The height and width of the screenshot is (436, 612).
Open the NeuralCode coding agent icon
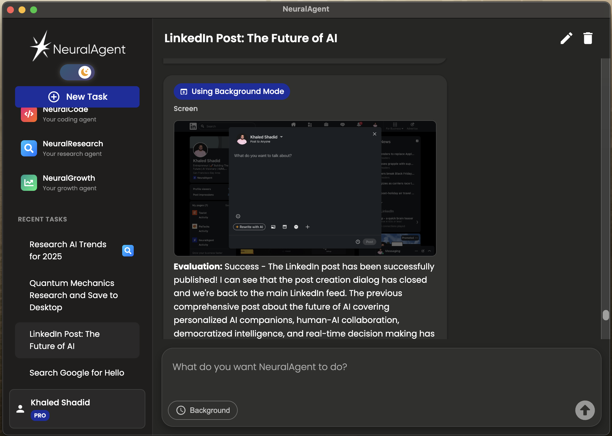click(29, 115)
